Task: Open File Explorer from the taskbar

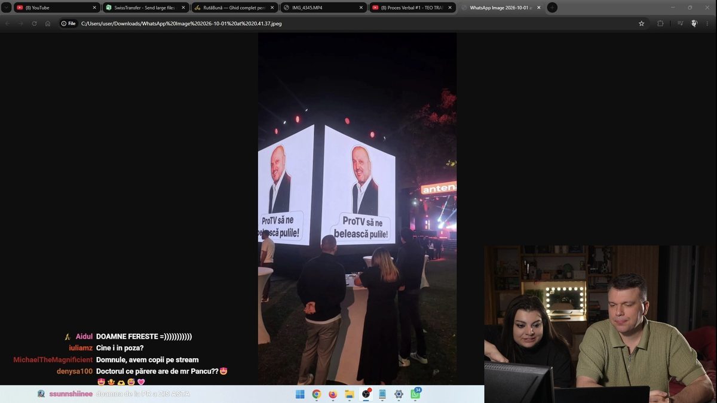Action: point(350,394)
